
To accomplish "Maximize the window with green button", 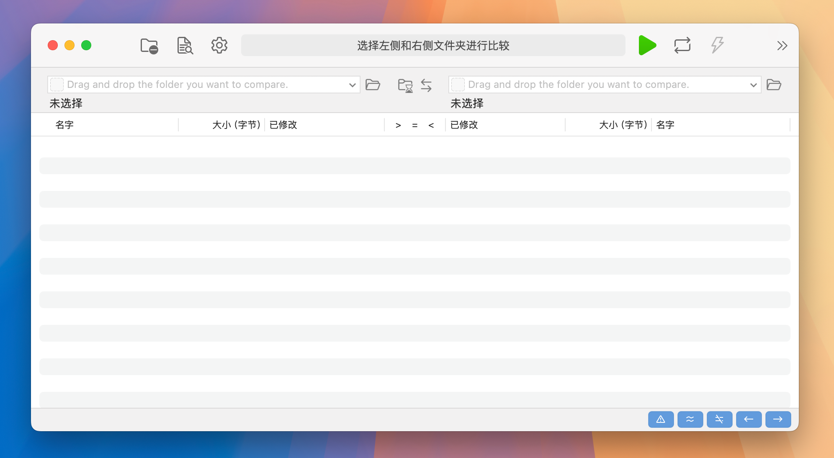I will [86, 45].
